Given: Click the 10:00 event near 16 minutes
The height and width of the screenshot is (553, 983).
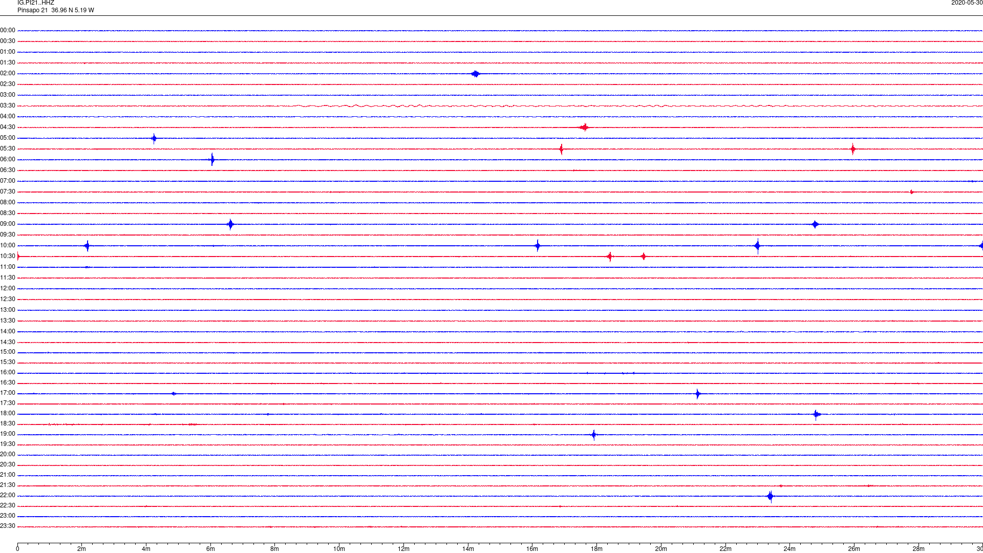Looking at the screenshot, I should click(x=538, y=246).
